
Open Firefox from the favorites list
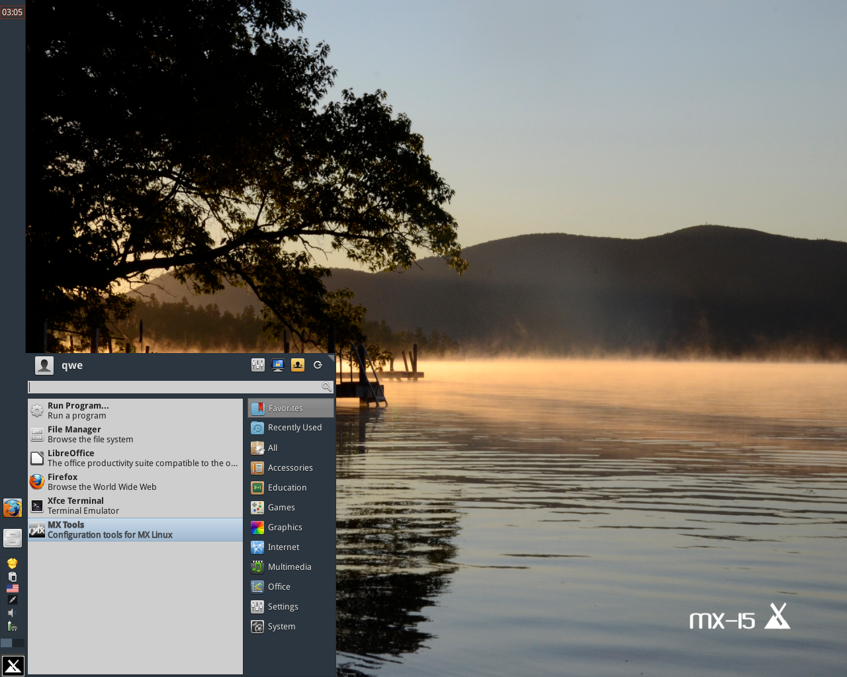pyautogui.click(x=135, y=482)
